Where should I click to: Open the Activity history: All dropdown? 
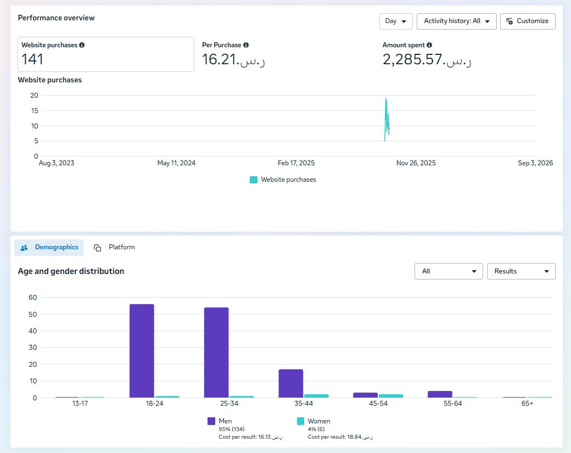pos(456,21)
